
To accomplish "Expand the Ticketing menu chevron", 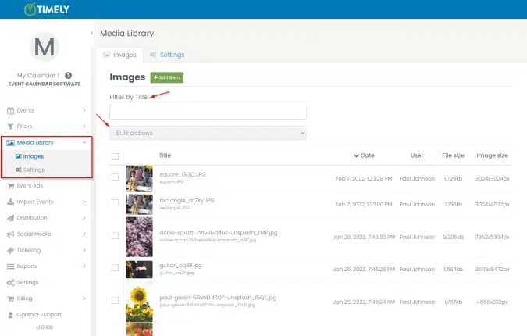I will pos(84,250).
